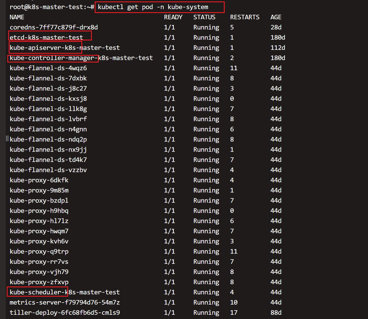Select pod kube-proxy-h9hbq
This screenshot has height=319, width=368.
pos(39,211)
